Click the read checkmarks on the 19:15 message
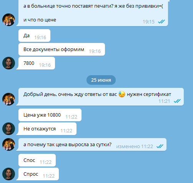The image size is (193, 183). 161,21
